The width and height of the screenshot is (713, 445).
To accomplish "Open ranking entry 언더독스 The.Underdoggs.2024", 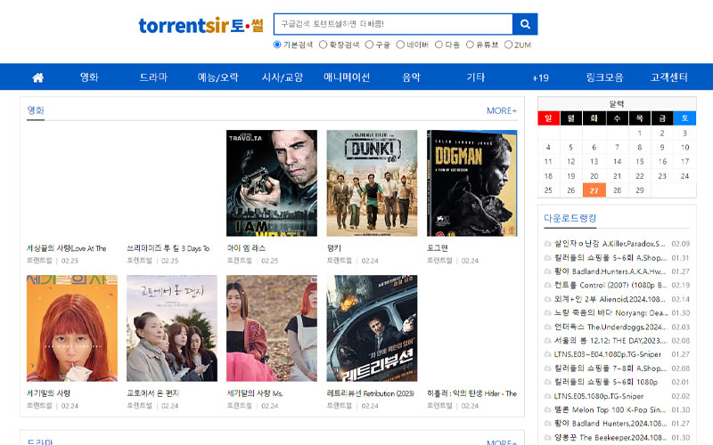I will (611, 327).
